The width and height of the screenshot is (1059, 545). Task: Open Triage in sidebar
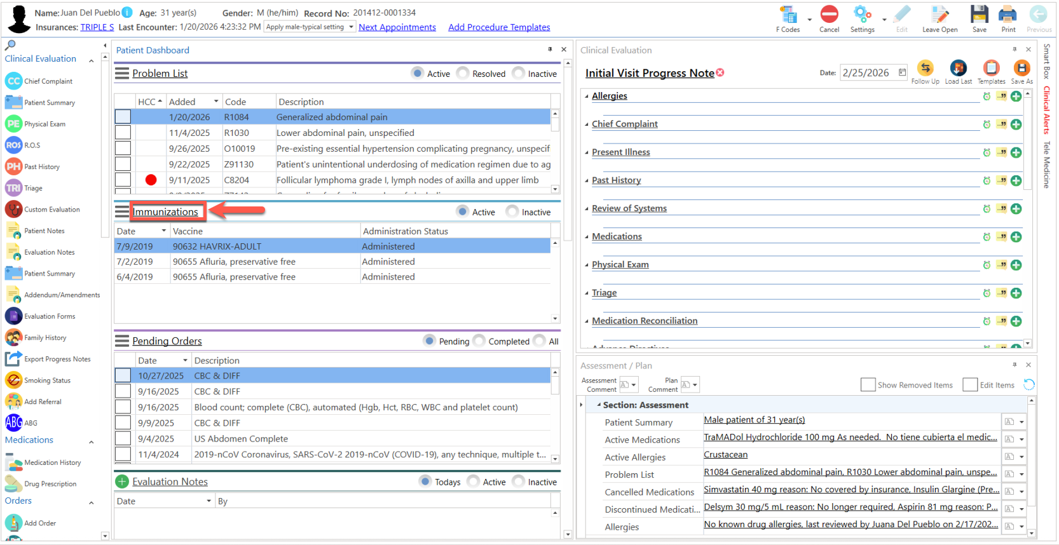(x=24, y=188)
